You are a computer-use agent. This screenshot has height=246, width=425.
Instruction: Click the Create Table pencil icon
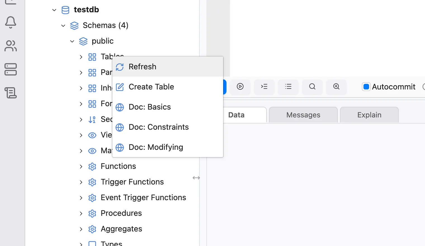120,87
